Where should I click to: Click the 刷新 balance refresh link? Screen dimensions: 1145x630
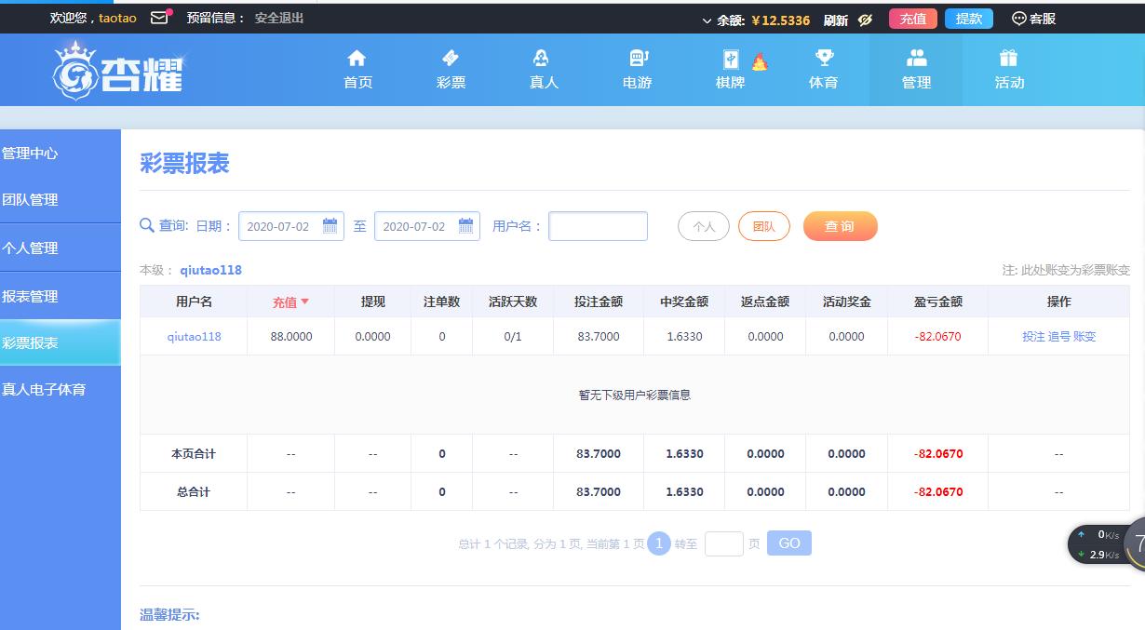(835, 20)
